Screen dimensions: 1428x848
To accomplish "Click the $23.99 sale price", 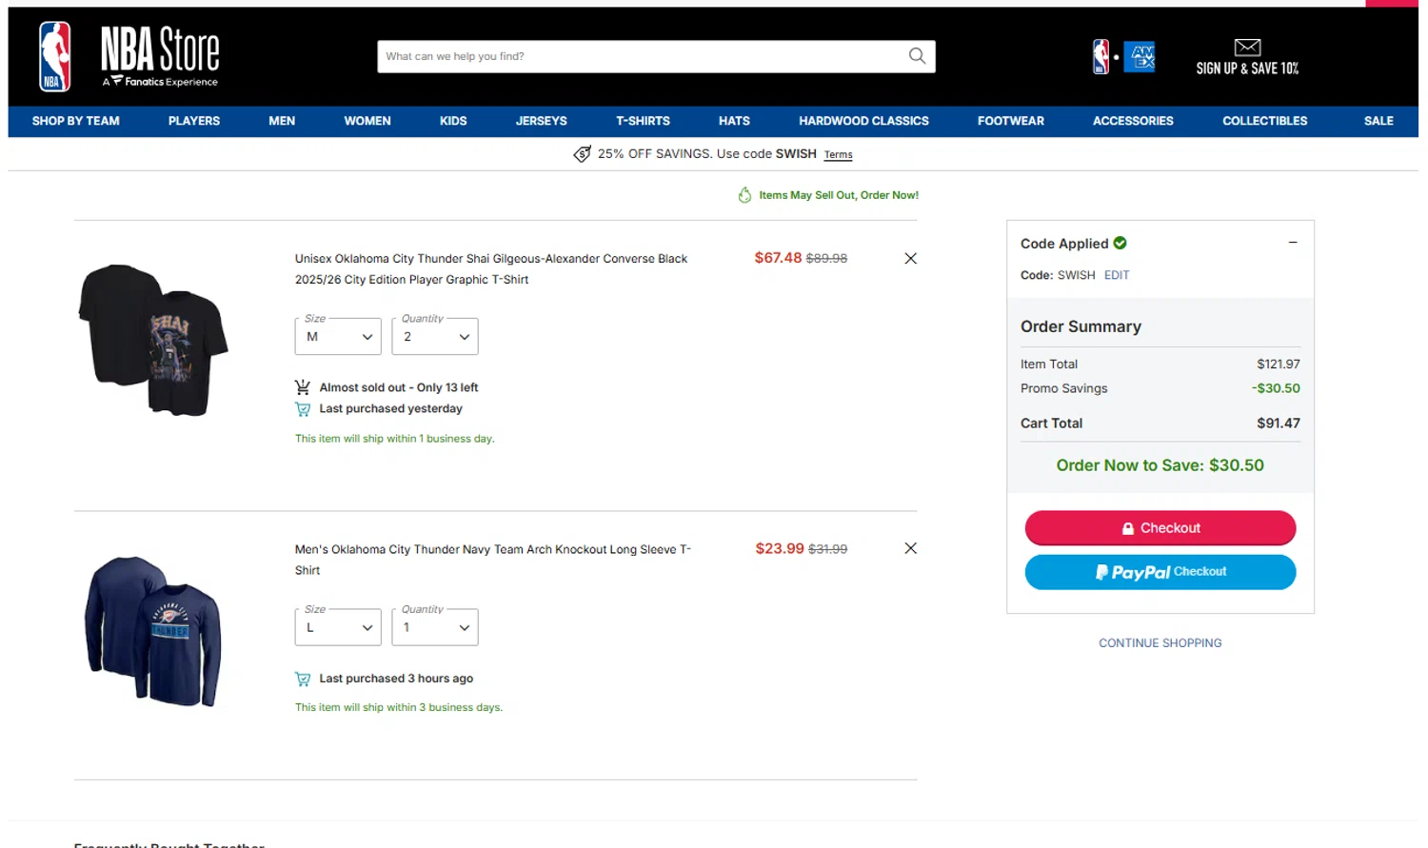I will (x=780, y=548).
